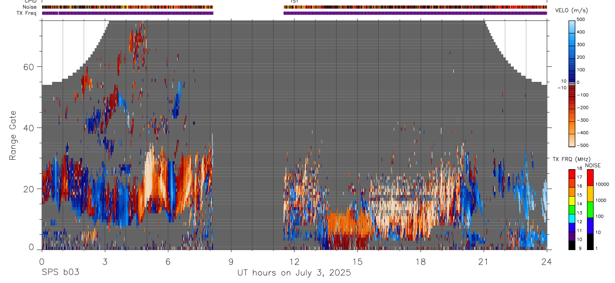This screenshot has width=615, height=283.
Task: Click the "24" UT hour tick label
Action: tap(547, 261)
